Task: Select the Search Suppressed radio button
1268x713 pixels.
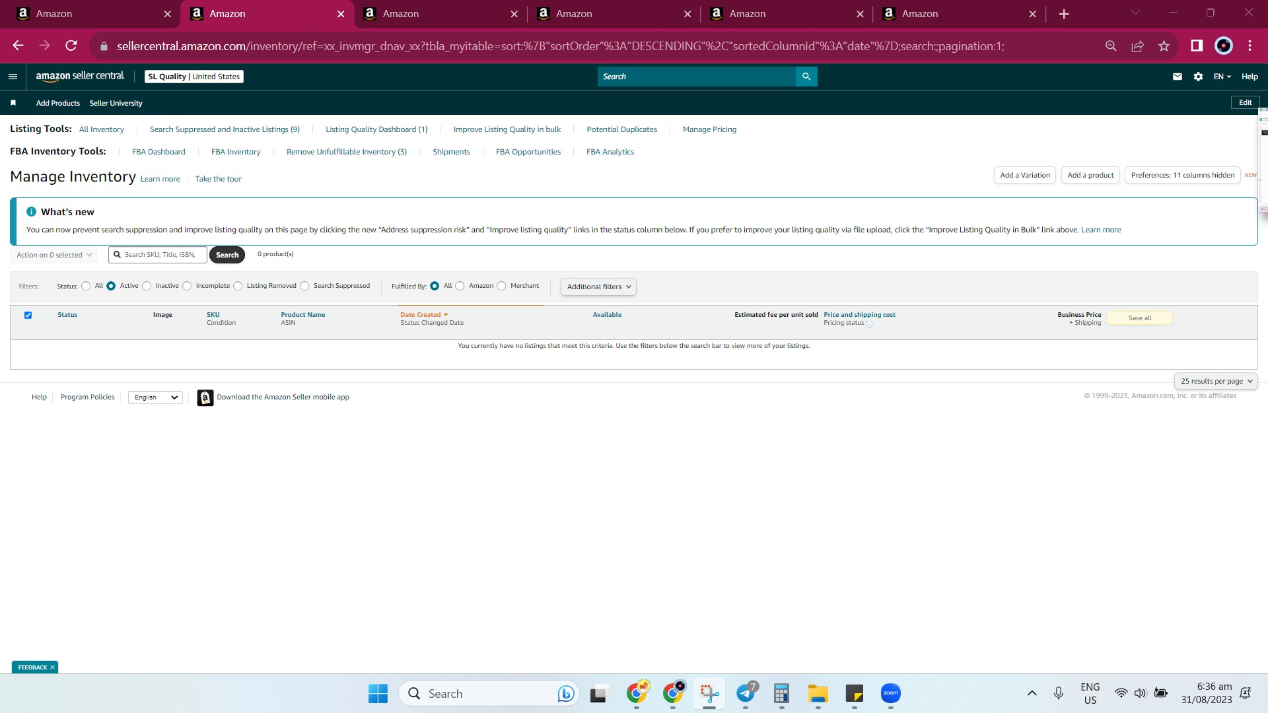Action: pyautogui.click(x=304, y=287)
